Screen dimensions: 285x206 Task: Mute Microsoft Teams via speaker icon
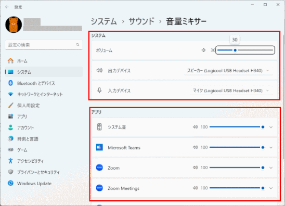pyautogui.click(x=196, y=147)
